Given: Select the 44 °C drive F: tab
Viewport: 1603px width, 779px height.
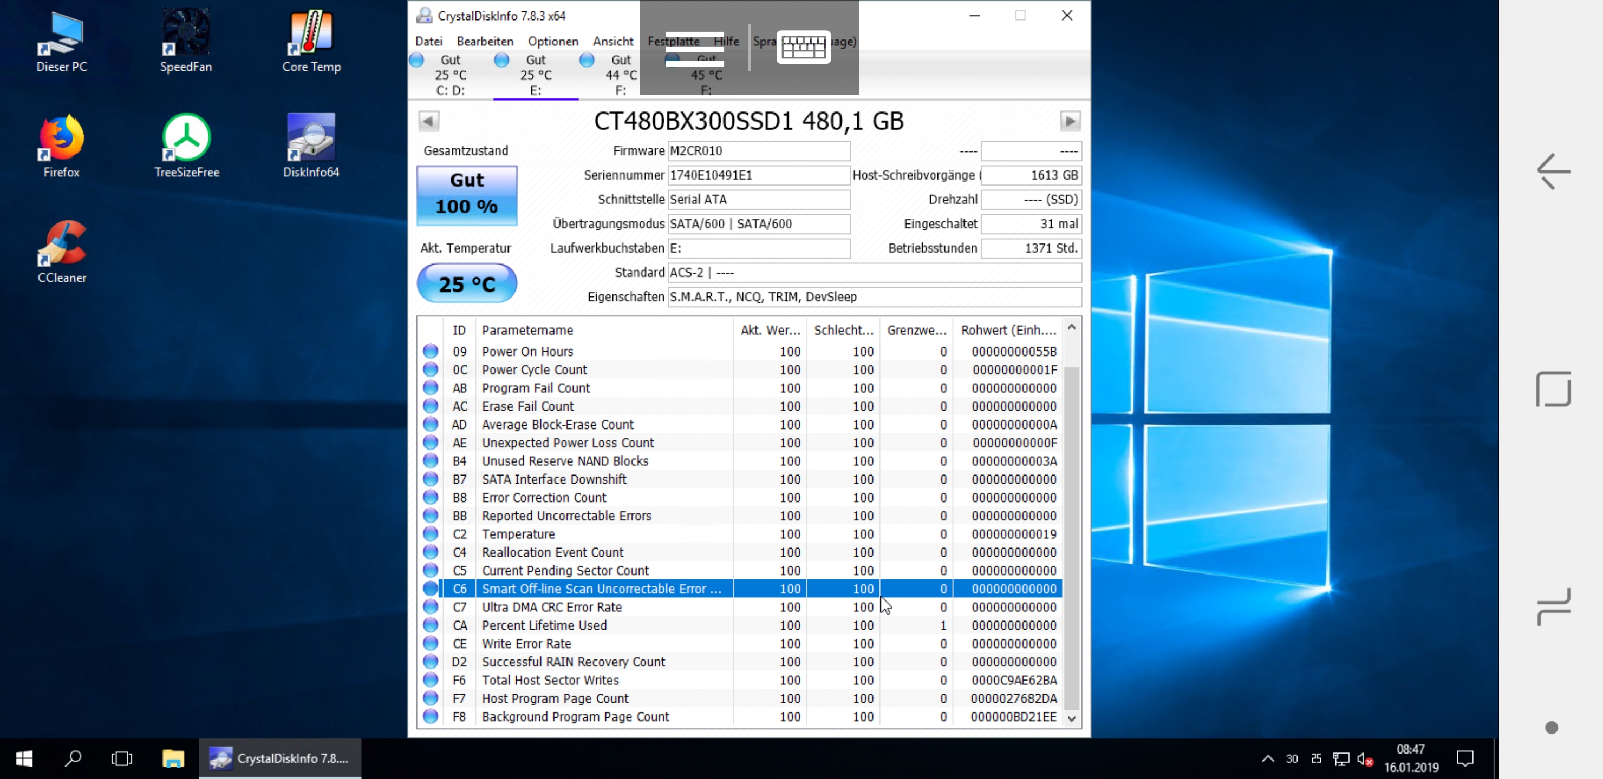Looking at the screenshot, I should point(621,75).
